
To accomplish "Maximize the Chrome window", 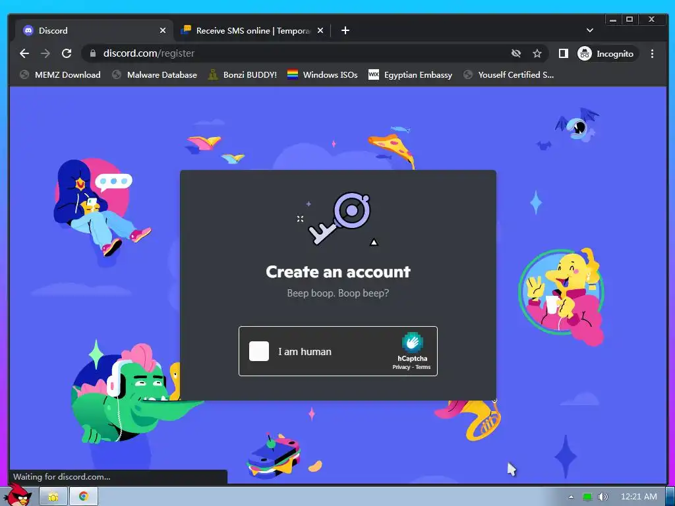I will 629,19.
